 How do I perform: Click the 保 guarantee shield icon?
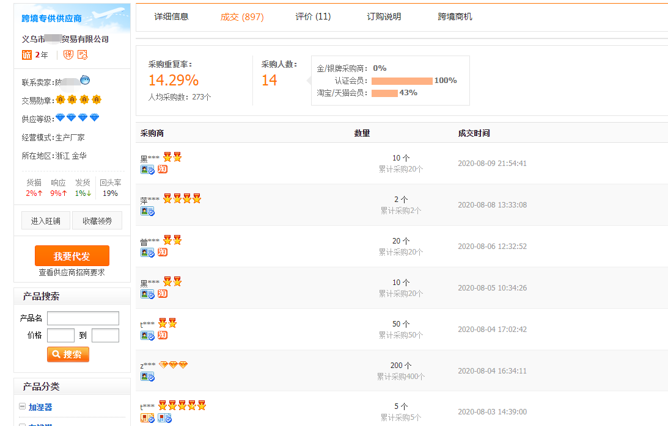click(67, 56)
